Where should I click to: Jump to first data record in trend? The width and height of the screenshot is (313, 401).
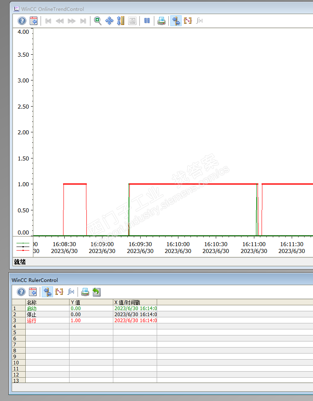pyautogui.click(x=48, y=21)
